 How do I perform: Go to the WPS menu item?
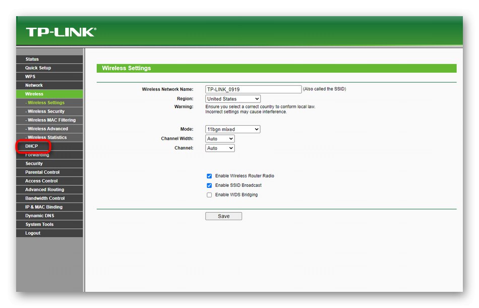tap(49, 76)
